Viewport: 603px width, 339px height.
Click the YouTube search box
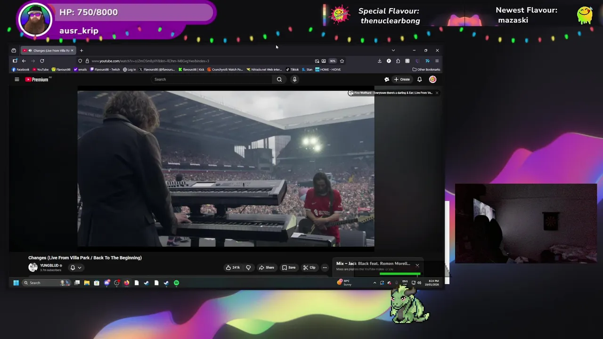coord(212,80)
